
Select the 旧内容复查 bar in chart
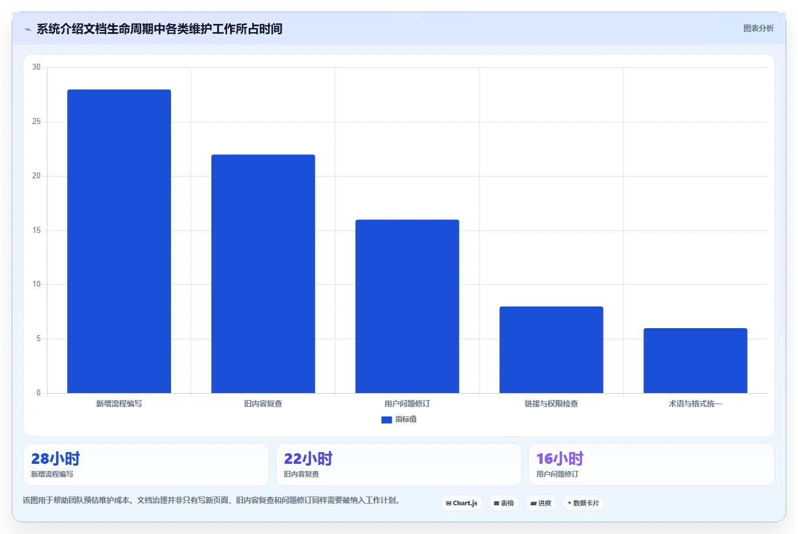click(263, 274)
